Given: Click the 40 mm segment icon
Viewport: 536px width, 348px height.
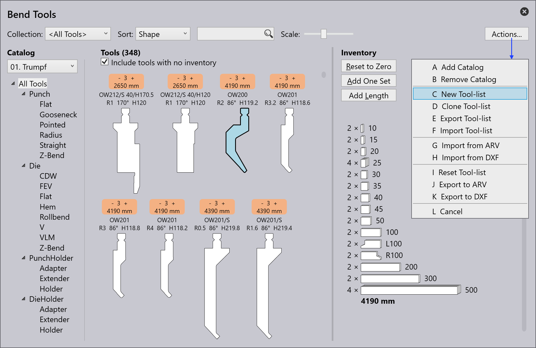Looking at the screenshot, I should (365, 197).
